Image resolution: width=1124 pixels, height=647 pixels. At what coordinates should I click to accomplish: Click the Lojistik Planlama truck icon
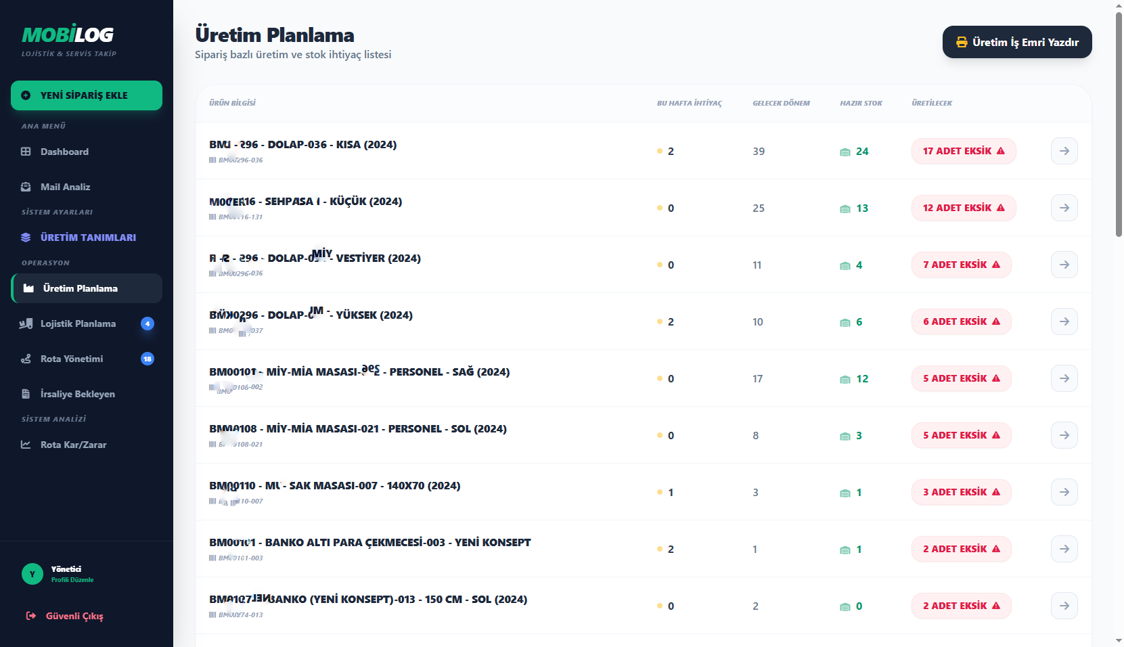[26, 323]
